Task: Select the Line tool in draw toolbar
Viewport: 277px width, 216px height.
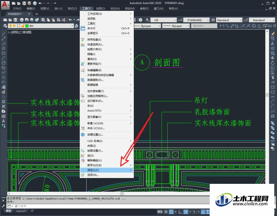Action: [3, 34]
